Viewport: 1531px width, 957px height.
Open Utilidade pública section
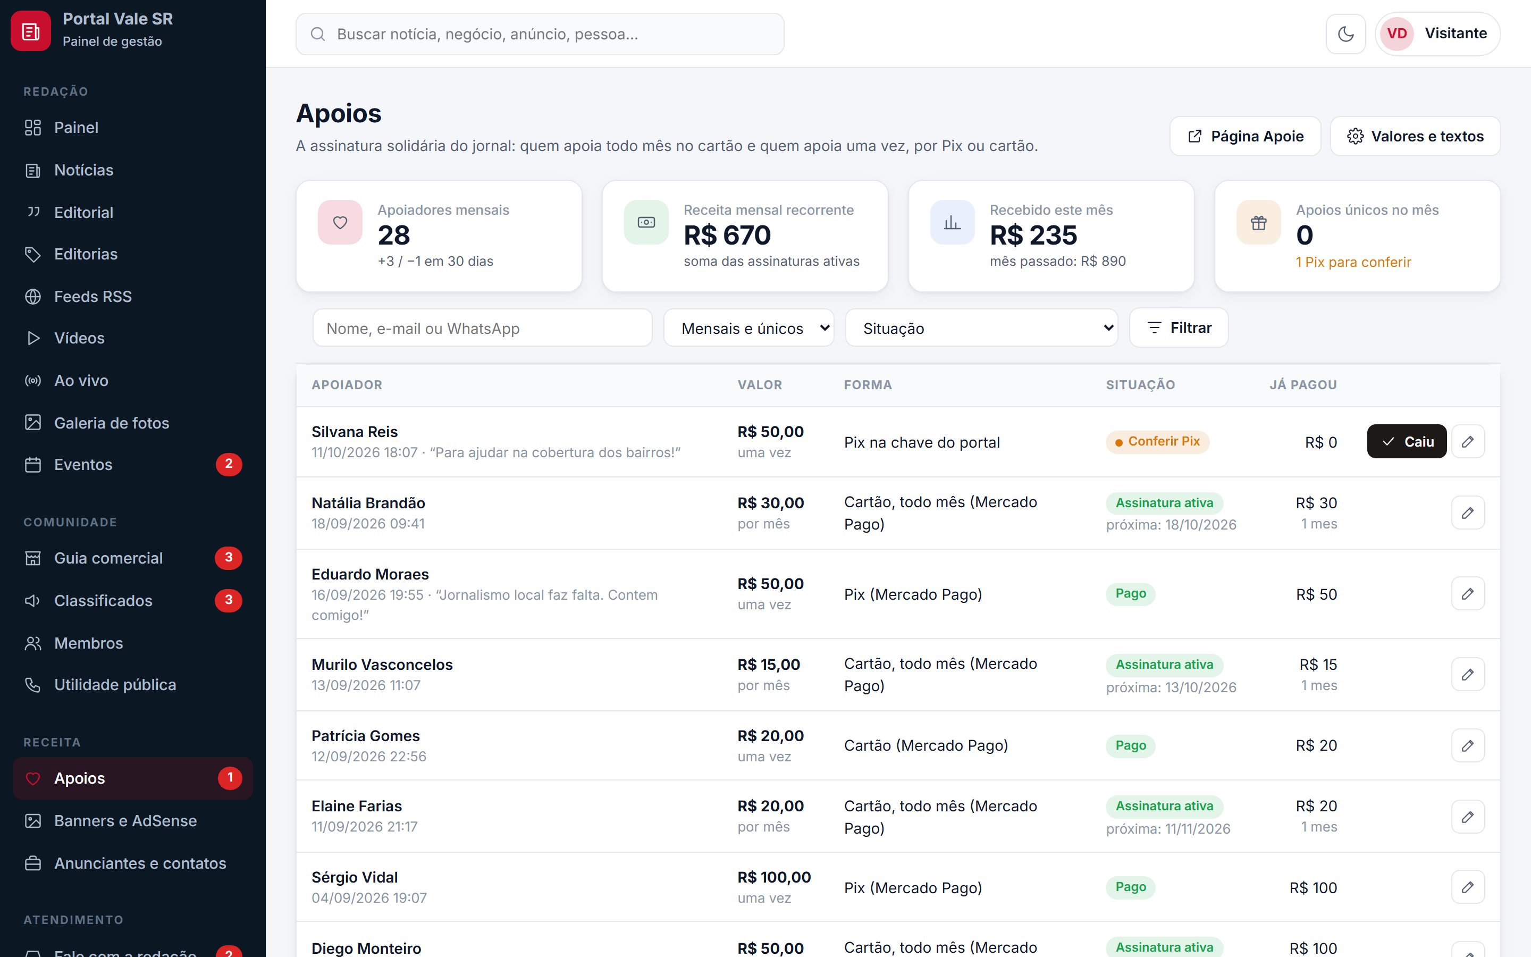point(133,684)
